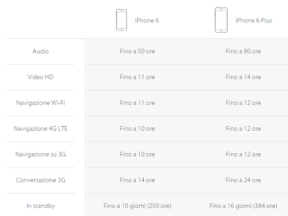Click Fino a 14 ore conversation cell
Screen dimensions: 288x216
click(137, 180)
